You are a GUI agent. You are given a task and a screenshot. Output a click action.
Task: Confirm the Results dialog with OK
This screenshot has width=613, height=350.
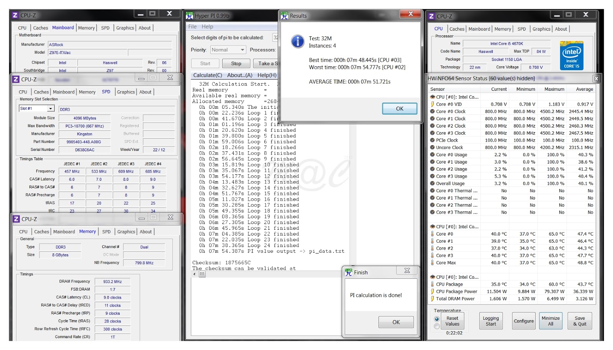[x=400, y=109]
